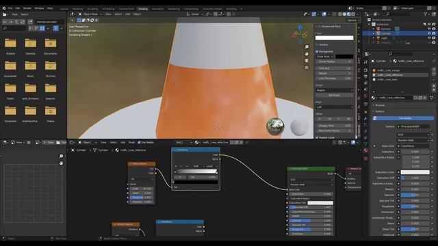Toggle perspective/orthographic grid gizmo in viewport
The height and width of the screenshot is (246, 438).
tap(307, 68)
